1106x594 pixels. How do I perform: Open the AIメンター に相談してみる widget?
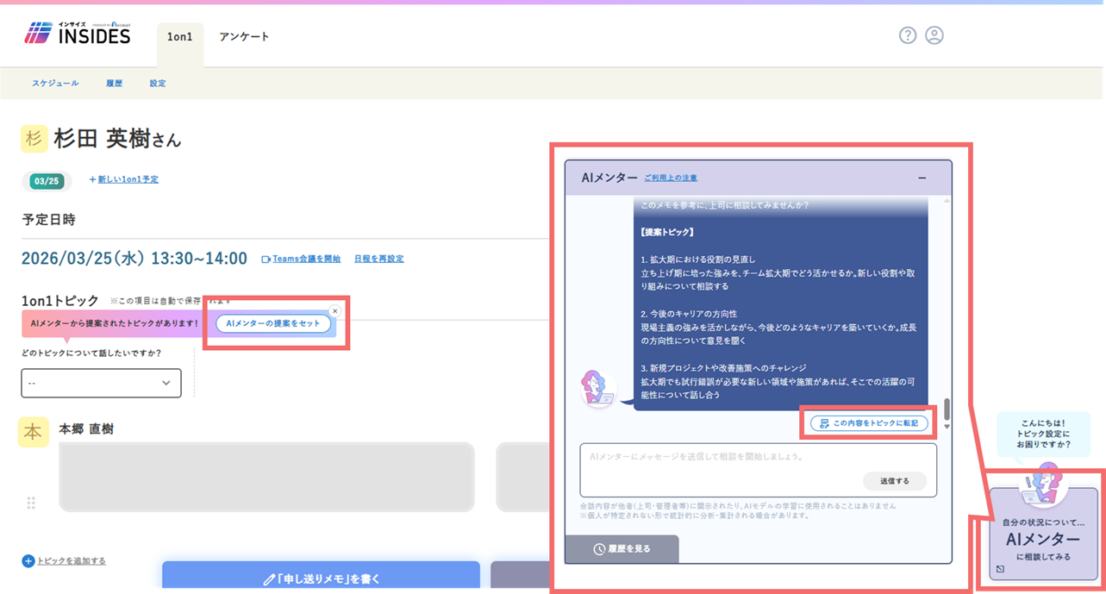1042,535
